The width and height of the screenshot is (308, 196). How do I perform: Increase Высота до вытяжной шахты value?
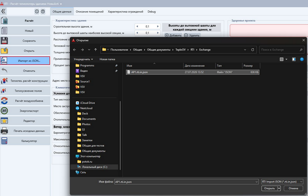coord(157,33)
